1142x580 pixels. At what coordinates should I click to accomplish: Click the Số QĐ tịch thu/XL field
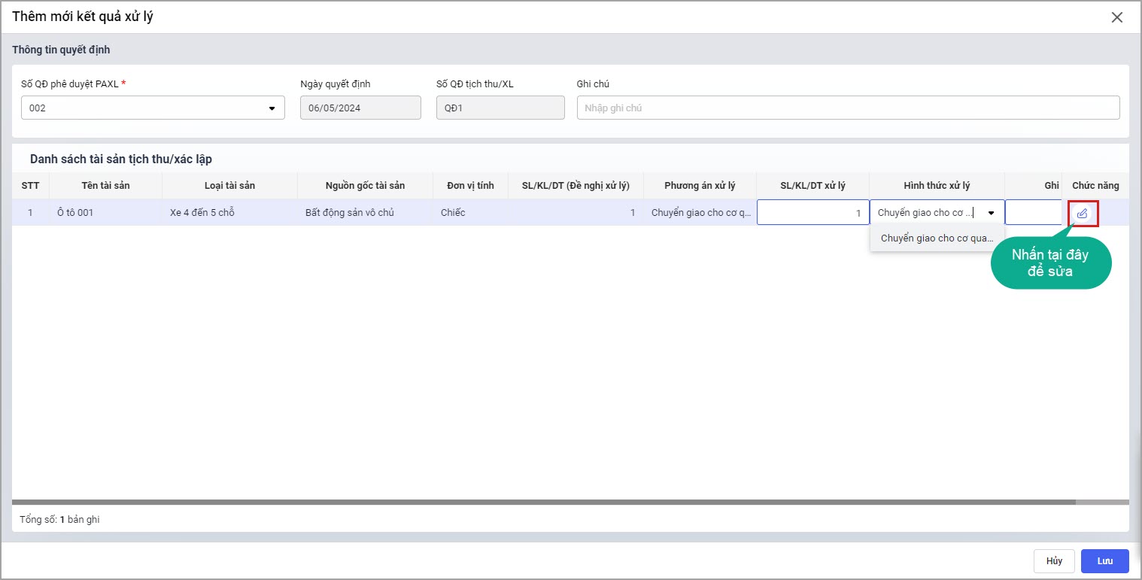(x=500, y=108)
